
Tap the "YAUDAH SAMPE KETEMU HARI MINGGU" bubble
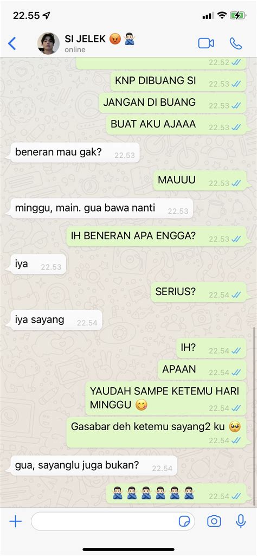pos(166,399)
